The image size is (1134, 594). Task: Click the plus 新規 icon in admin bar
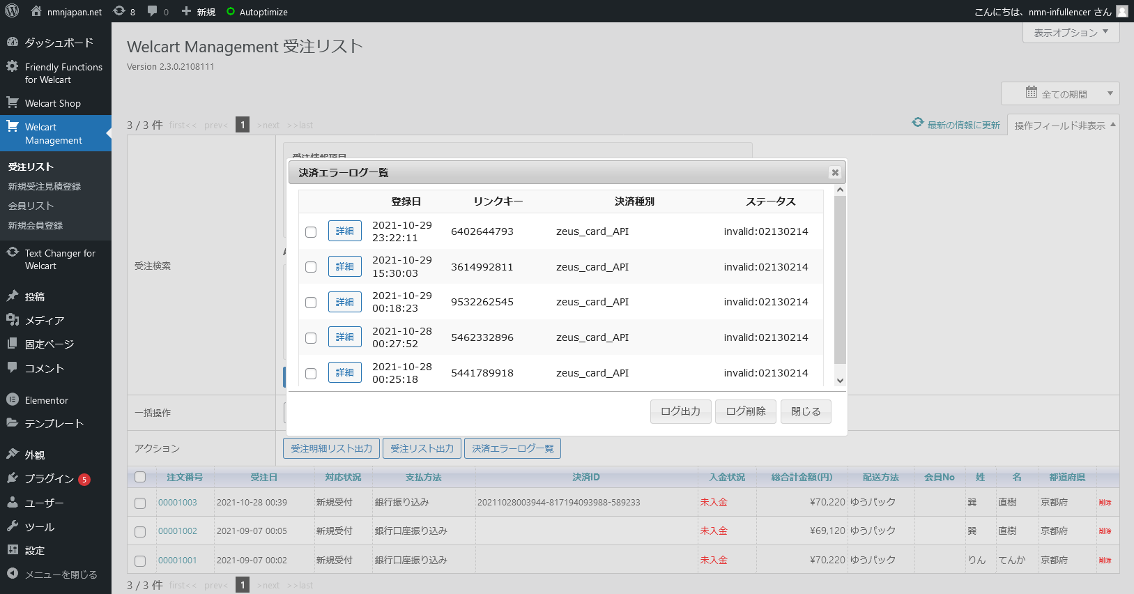[186, 11]
